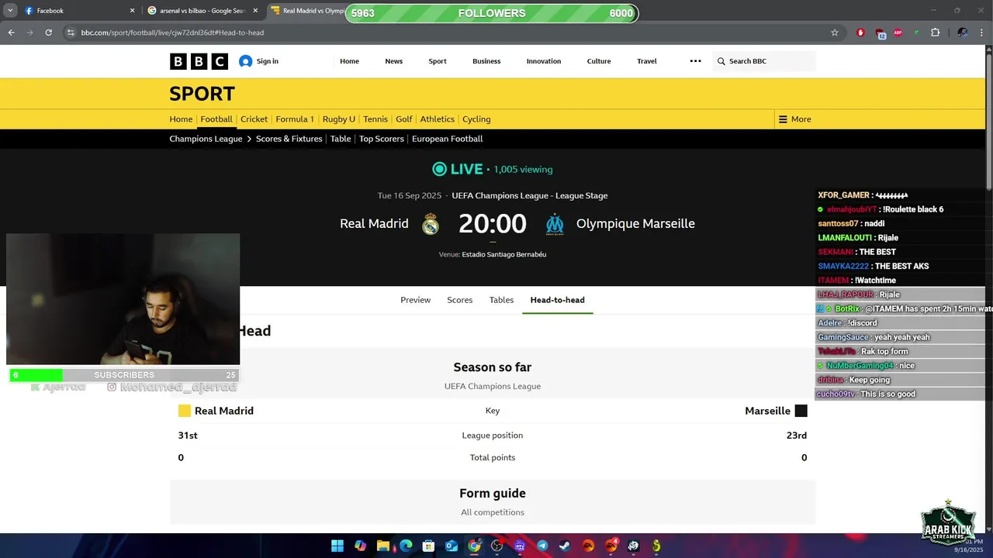Open the Preview tab
Image resolution: width=993 pixels, height=558 pixels.
pos(415,300)
